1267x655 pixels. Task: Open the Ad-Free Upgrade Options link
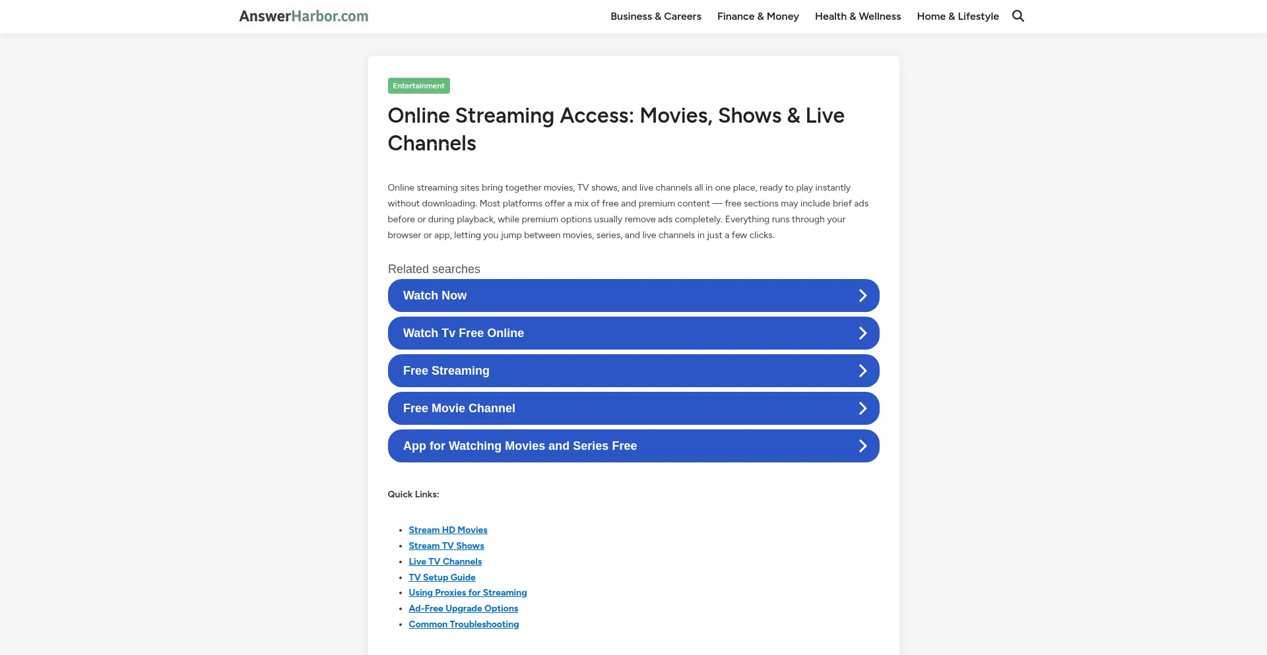tap(463, 608)
